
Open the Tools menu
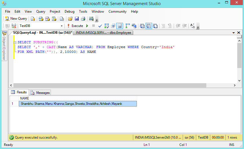tap(83, 12)
